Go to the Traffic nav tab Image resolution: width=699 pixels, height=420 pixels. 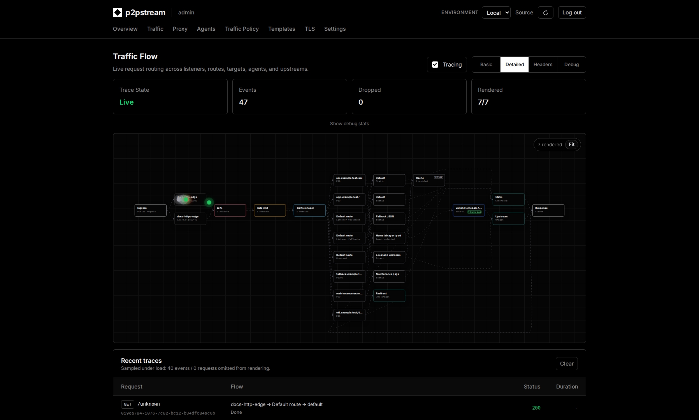pos(155,29)
